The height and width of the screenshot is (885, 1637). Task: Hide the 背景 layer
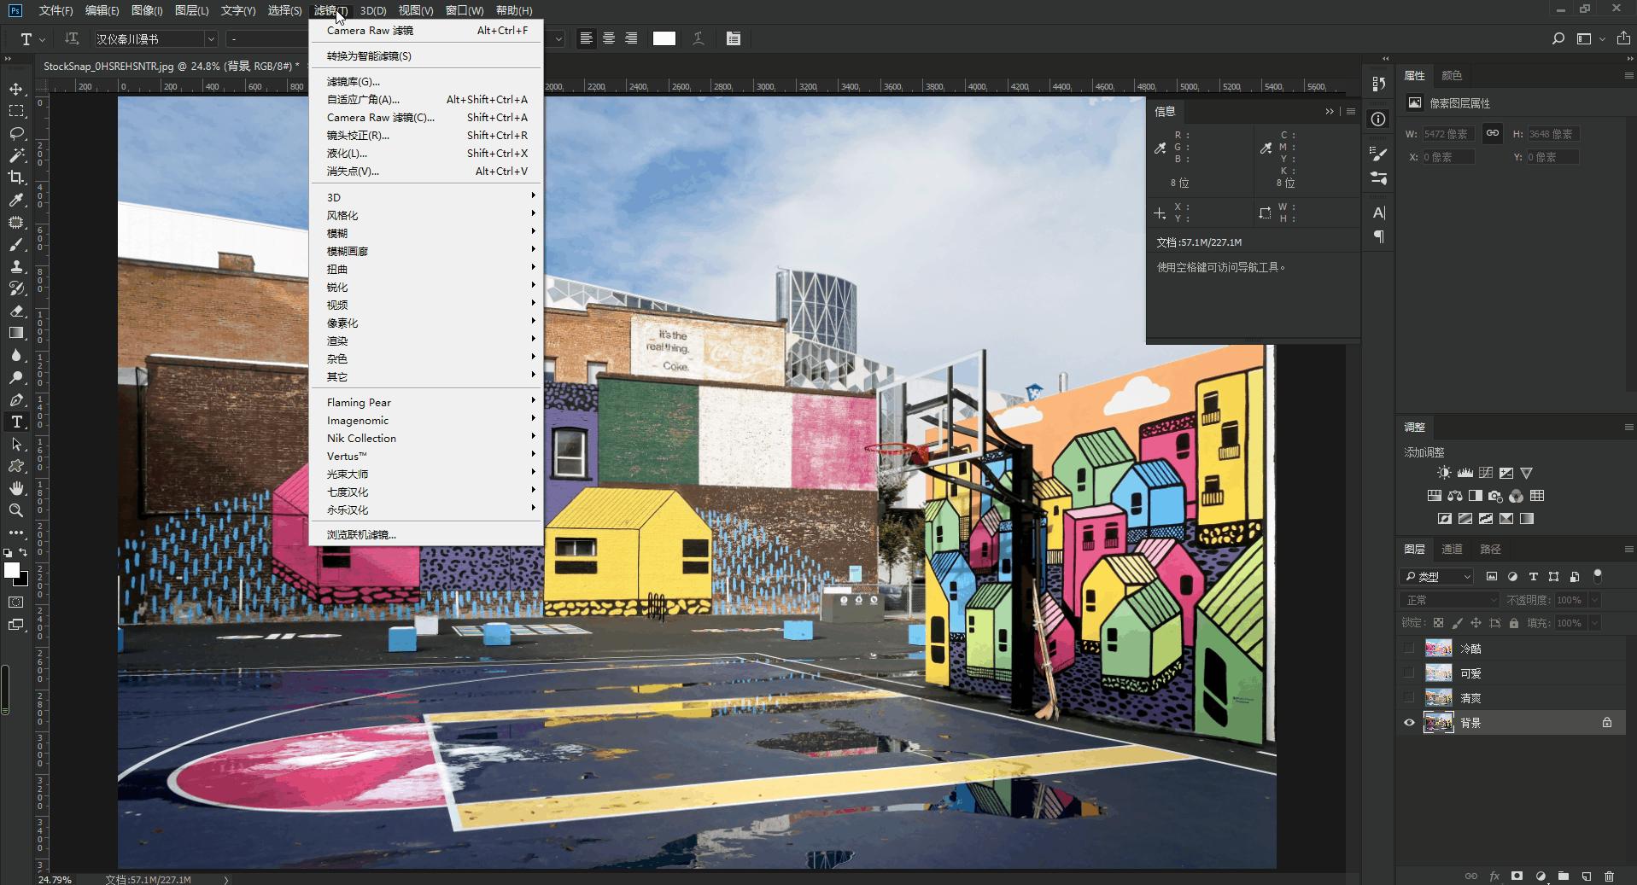pos(1409,723)
